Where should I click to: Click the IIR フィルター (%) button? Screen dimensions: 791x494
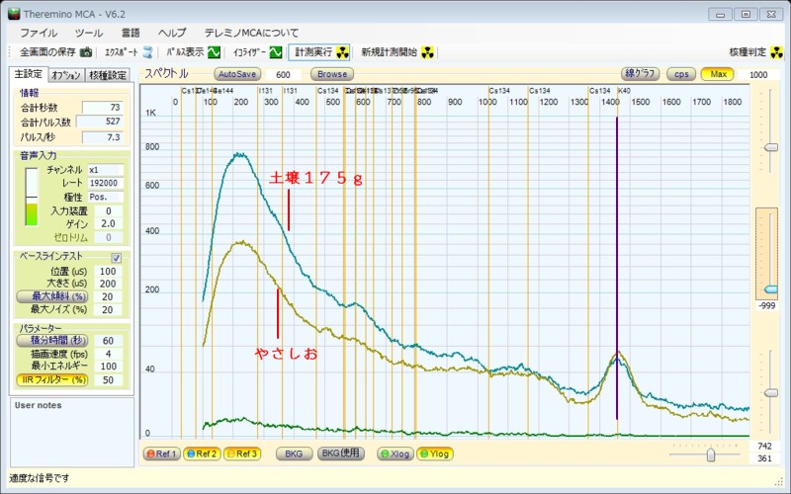click(52, 379)
